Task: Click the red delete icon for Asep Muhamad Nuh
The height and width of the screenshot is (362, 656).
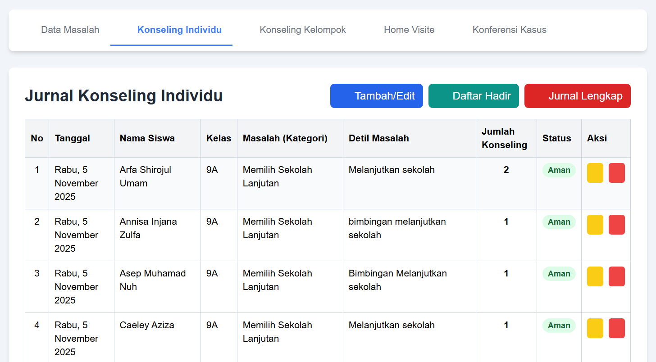Action: (617, 276)
